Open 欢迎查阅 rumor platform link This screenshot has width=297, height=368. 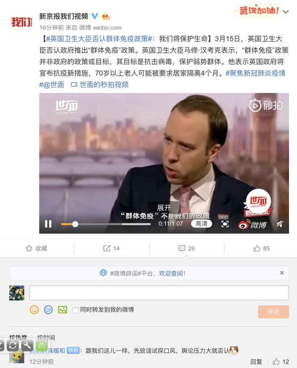click(x=172, y=274)
